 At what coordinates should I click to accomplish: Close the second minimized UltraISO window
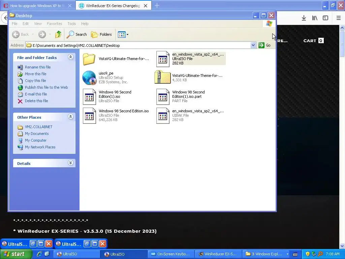[x=102, y=243]
